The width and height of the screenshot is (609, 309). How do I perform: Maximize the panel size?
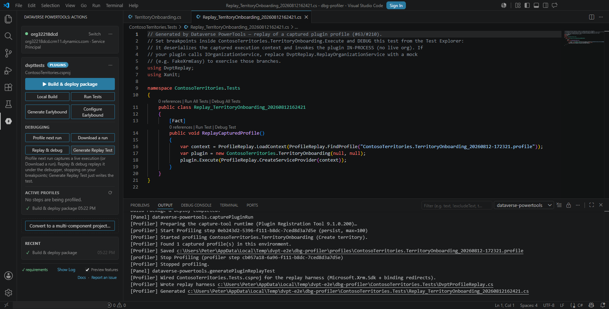pos(592,205)
